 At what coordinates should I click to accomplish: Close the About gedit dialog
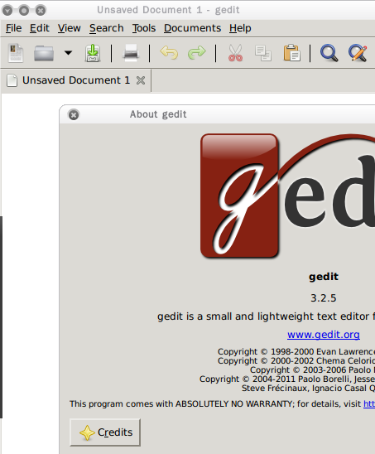pos(74,114)
